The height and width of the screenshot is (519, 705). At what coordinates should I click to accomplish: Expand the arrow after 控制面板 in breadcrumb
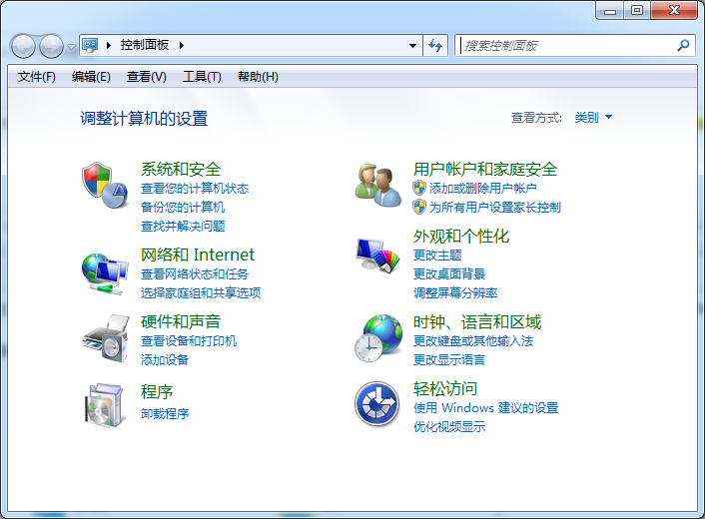pyautogui.click(x=182, y=46)
